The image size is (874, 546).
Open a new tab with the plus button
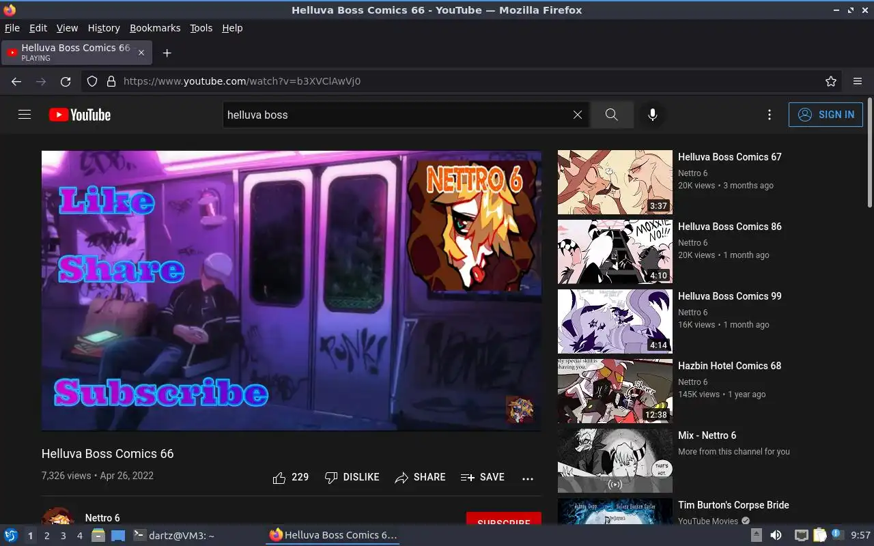pyautogui.click(x=167, y=53)
